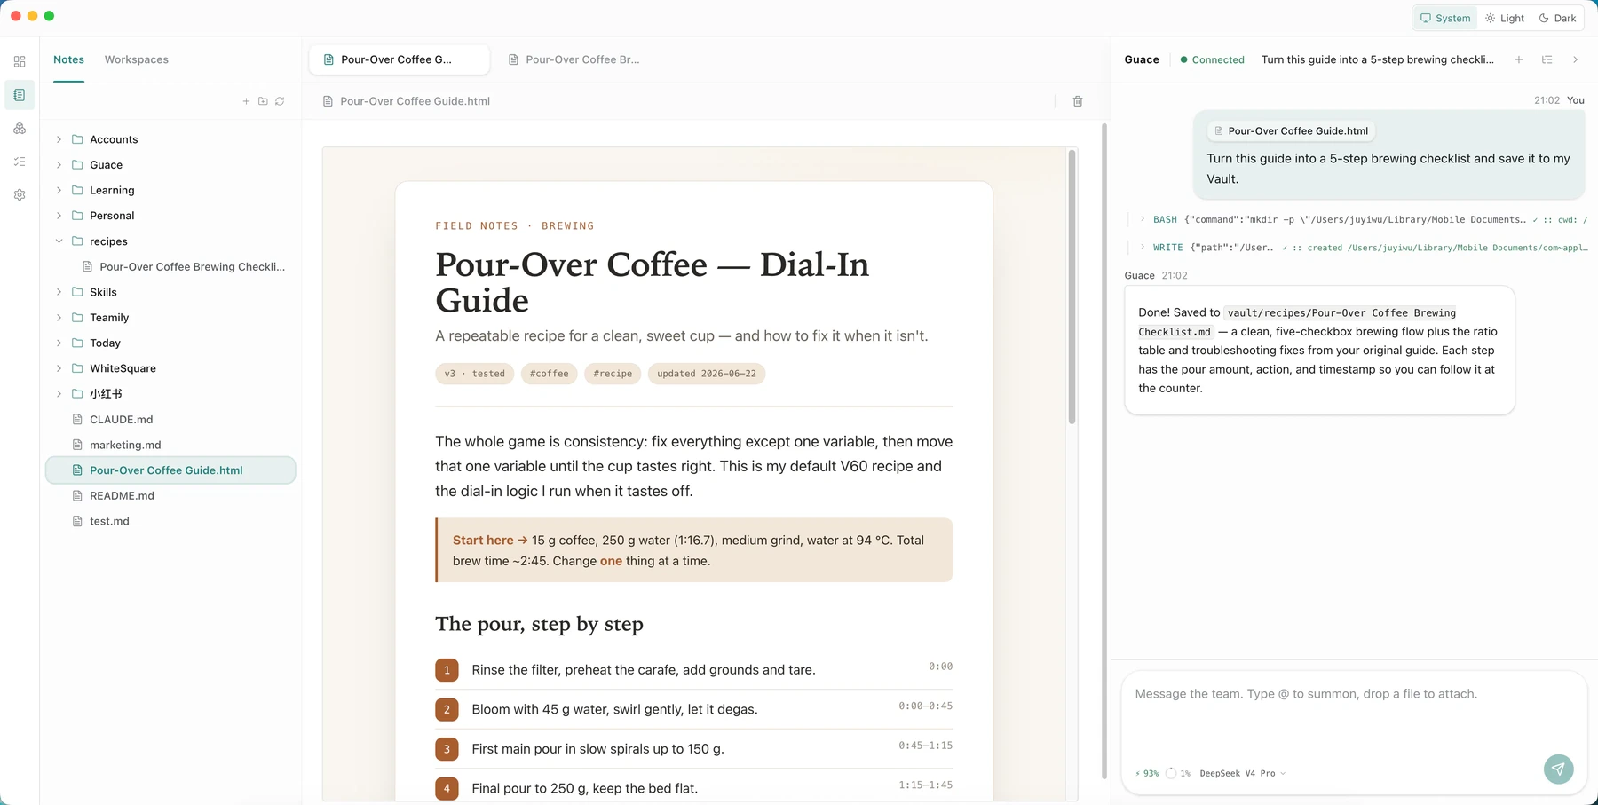1598x805 pixels.
Task: Start a new chat with the plus icon
Action: tap(1519, 59)
